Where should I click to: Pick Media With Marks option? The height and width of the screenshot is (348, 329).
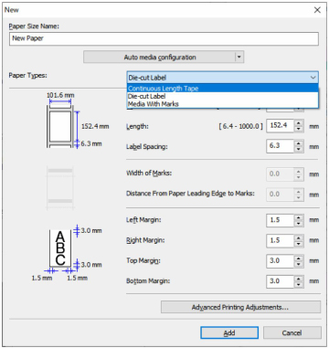[x=223, y=104]
